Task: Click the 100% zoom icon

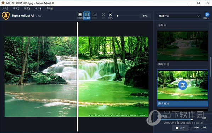Action: 110,16
